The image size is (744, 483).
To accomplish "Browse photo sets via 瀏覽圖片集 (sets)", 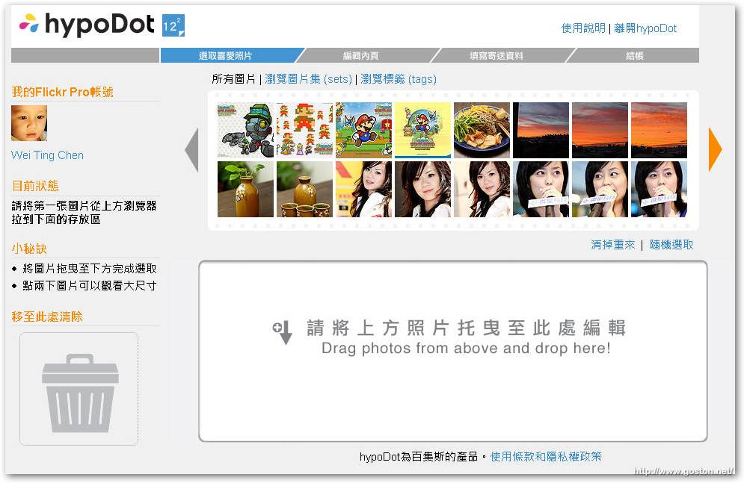I will (x=308, y=79).
